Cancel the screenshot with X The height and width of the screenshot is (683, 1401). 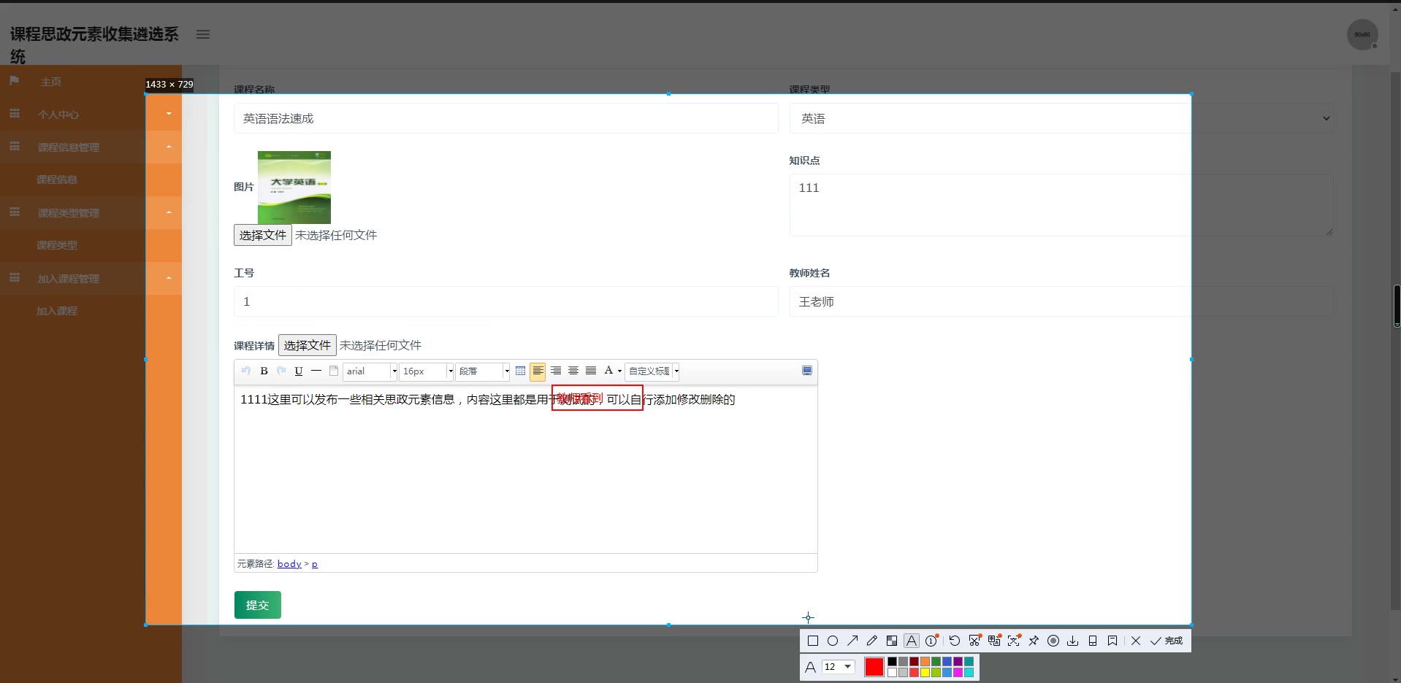click(1136, 641)
